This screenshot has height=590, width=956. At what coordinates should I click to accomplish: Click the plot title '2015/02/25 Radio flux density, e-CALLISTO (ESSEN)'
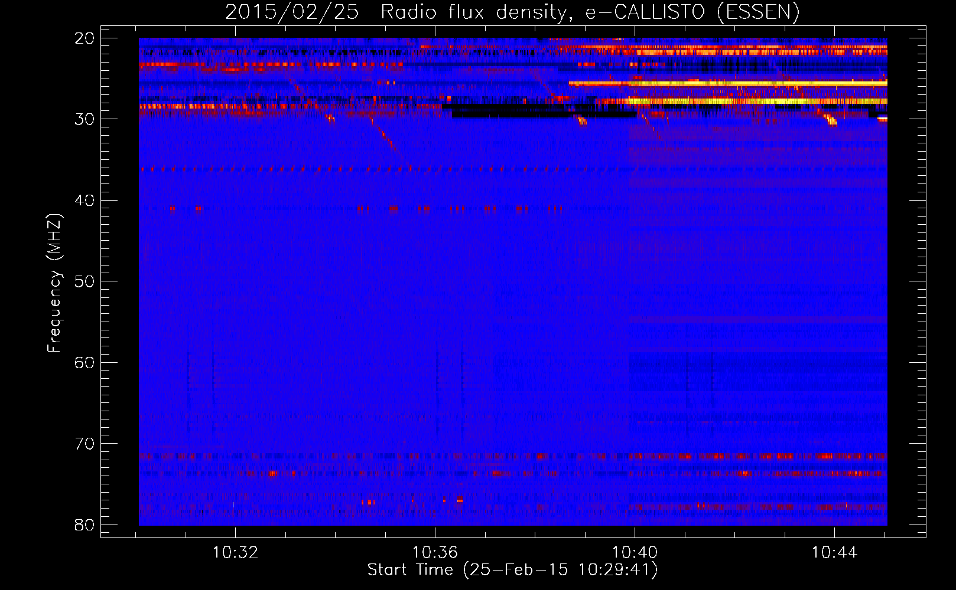tap(512, 12)
